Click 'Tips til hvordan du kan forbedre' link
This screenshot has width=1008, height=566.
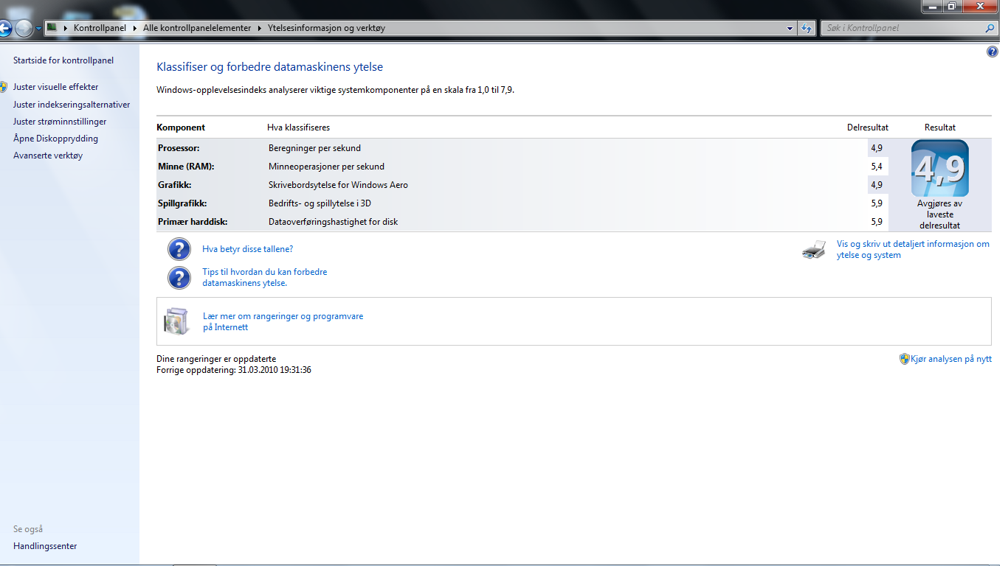(264, 277)
